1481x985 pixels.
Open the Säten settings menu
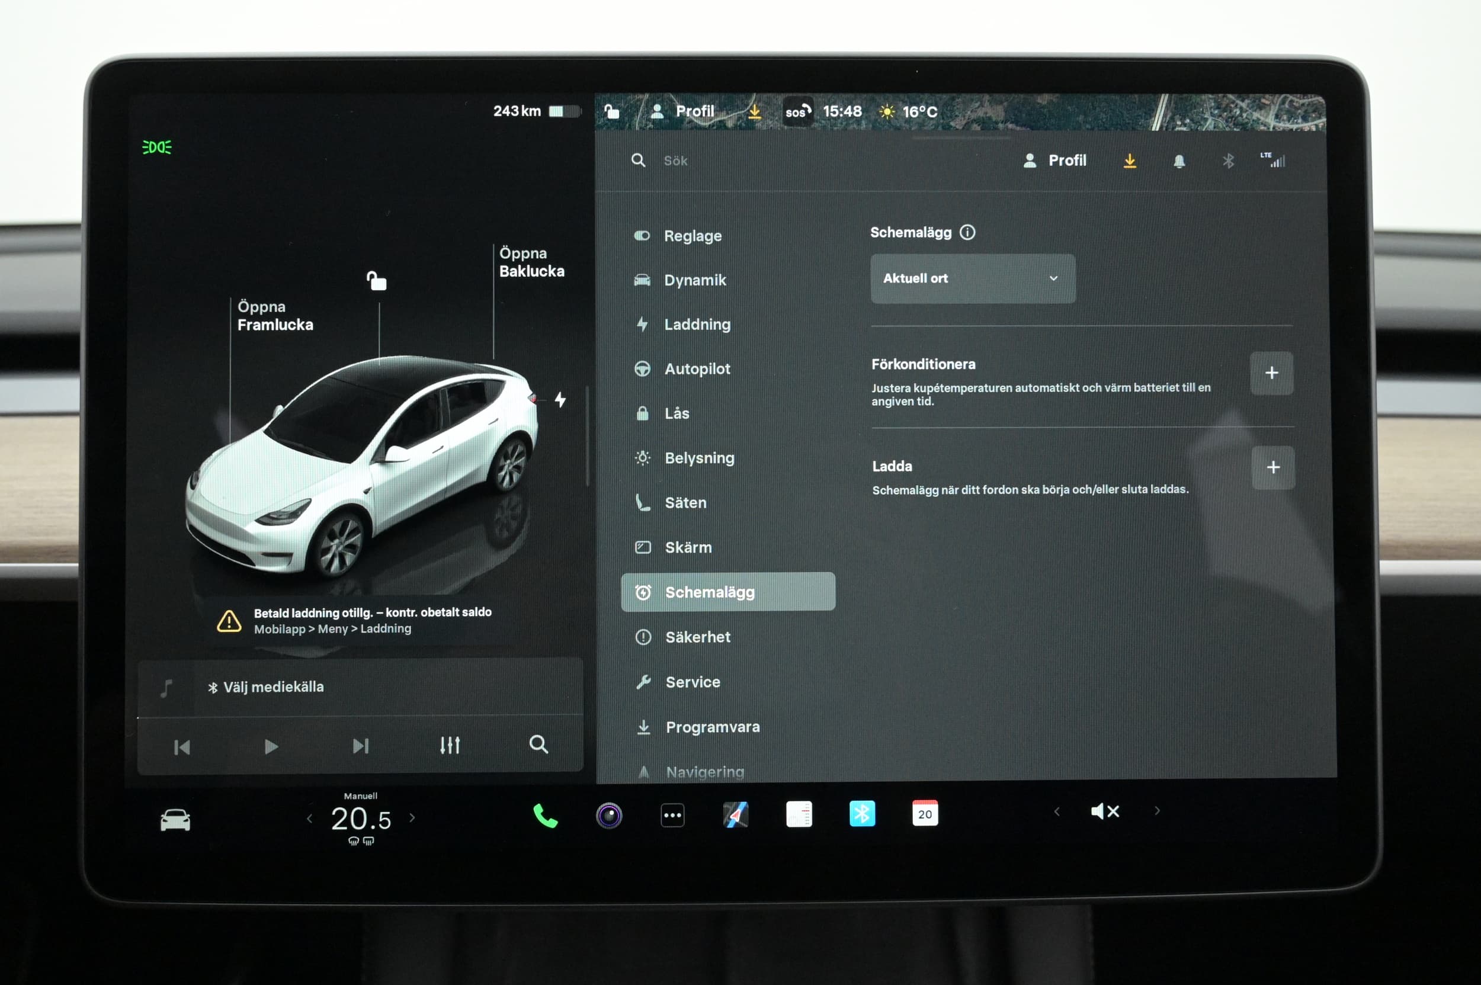click(671, 502)
